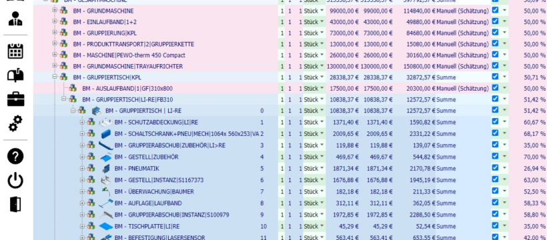Click thumbnail icon of GESTELL|ZUBEHÖR
Image resolution: width=547 pixels, height=240 pixels.
(105, 157)
